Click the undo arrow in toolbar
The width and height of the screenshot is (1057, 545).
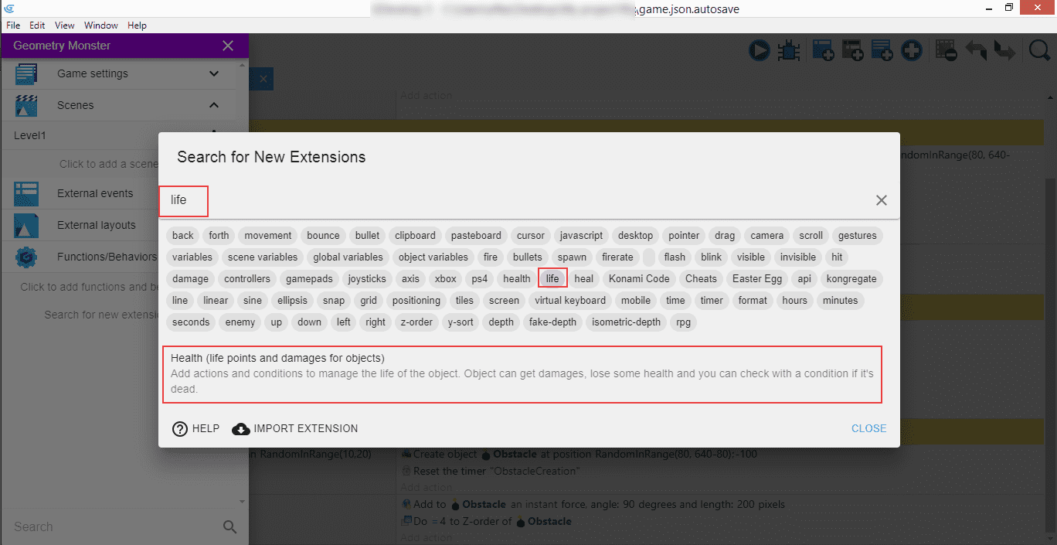tap(975, 51)
